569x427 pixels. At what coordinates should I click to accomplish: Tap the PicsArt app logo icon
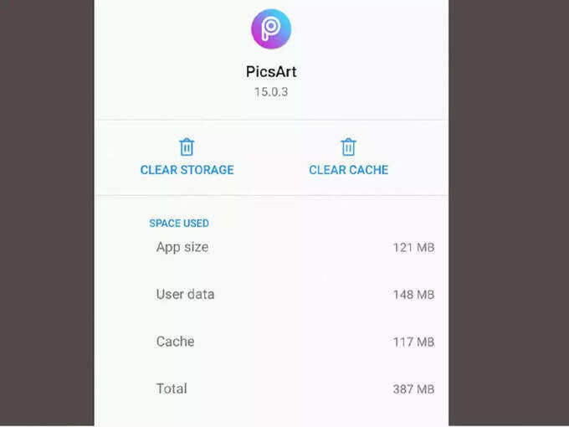click(x=271, y=29)
